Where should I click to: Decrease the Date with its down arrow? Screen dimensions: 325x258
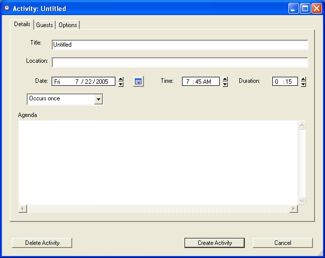pyautogui.click(x=121, y=84)
